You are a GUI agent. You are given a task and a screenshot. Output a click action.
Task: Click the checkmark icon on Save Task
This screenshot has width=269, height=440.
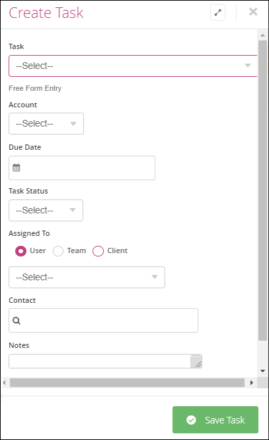191,420
